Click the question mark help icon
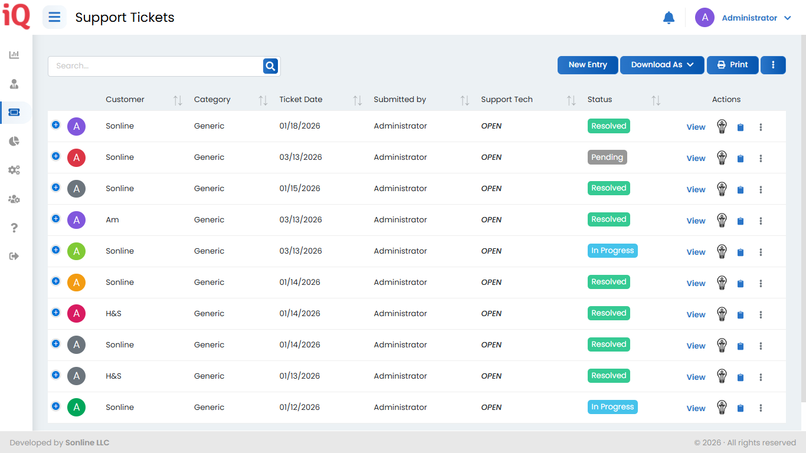Viewport: 806px width, 453px height. 14,228
